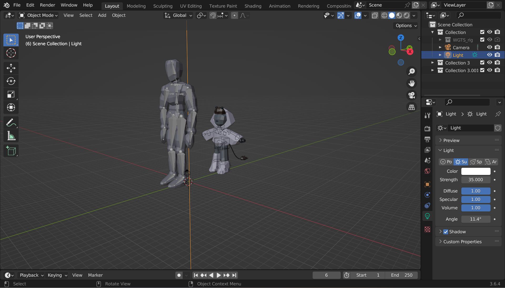Viewport: 505px width, 288px height.
Task: Switch orthographic perspective grid icon
Action: [412, 107]
